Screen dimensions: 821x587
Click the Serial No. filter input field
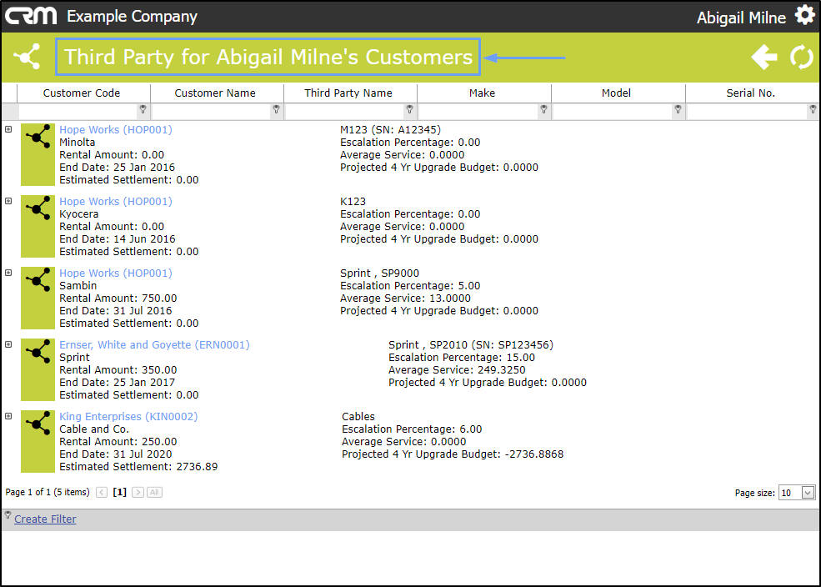point(747,111)
